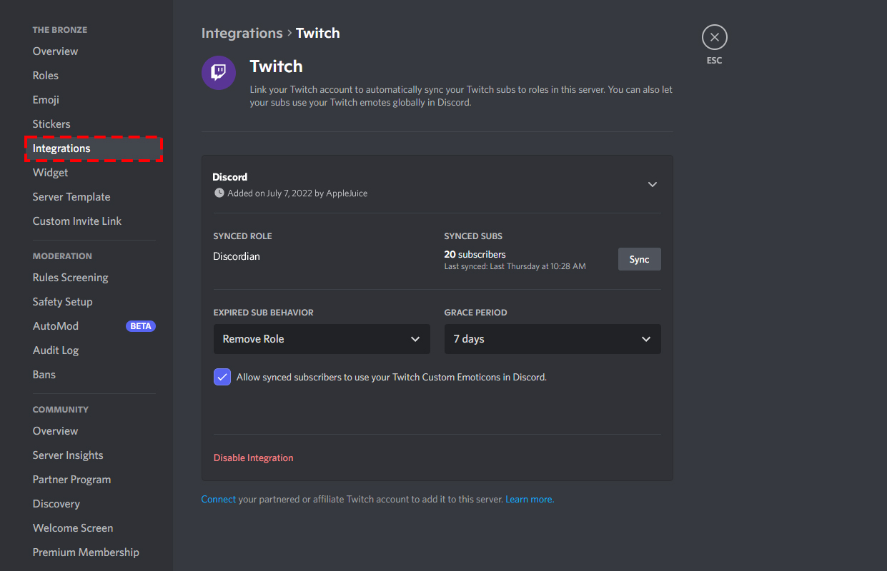Screen dimensions: 887x571
Task: Click the Last synced timestamp text
Action: (x=515, y=266)
